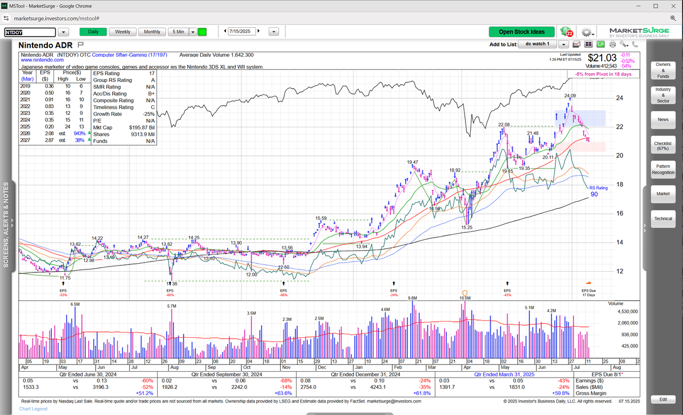Switch chart to Weekly period

[x=122, y=32]
